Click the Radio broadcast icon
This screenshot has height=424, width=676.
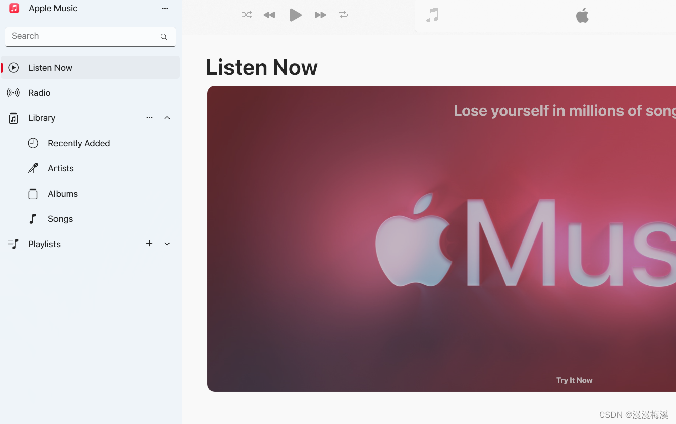click(x=13, y=93)
